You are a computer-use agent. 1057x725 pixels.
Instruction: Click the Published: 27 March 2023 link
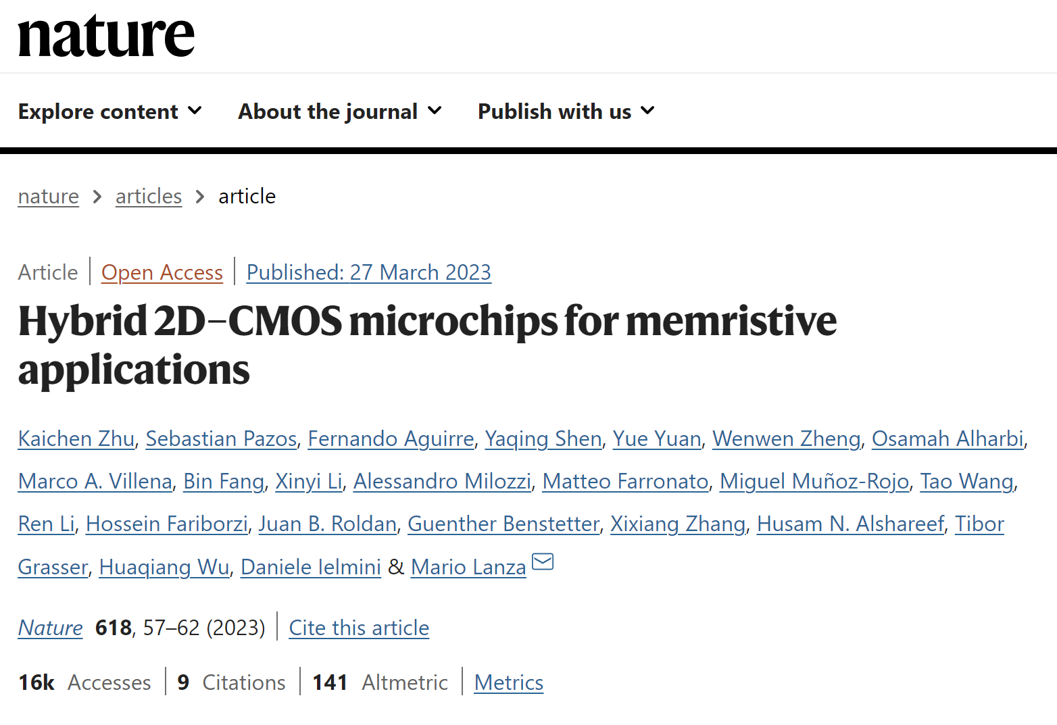click(368, 272)
